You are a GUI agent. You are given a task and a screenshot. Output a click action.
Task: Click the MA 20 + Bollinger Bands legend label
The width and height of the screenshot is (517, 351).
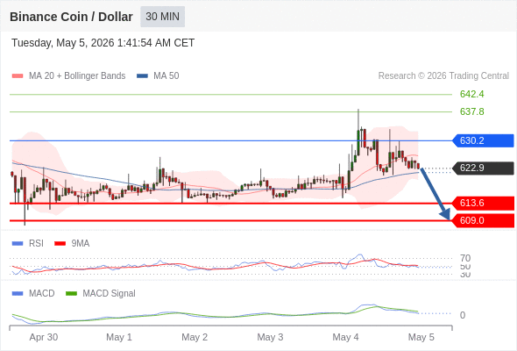pyautogui.click(x=77, y=76)
